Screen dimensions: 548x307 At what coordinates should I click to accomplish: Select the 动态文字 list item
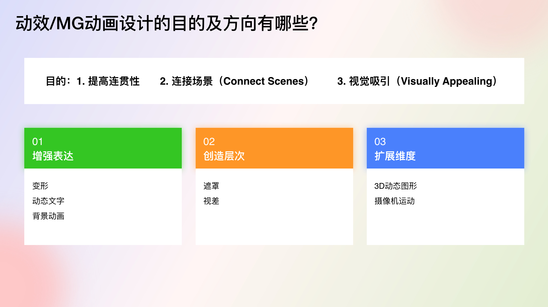point(48,201)
